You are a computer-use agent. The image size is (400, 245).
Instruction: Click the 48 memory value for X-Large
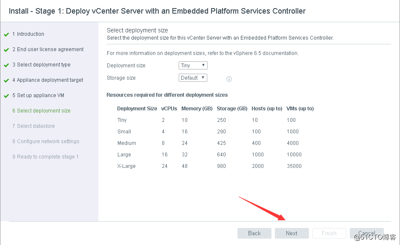click(185, 166)
